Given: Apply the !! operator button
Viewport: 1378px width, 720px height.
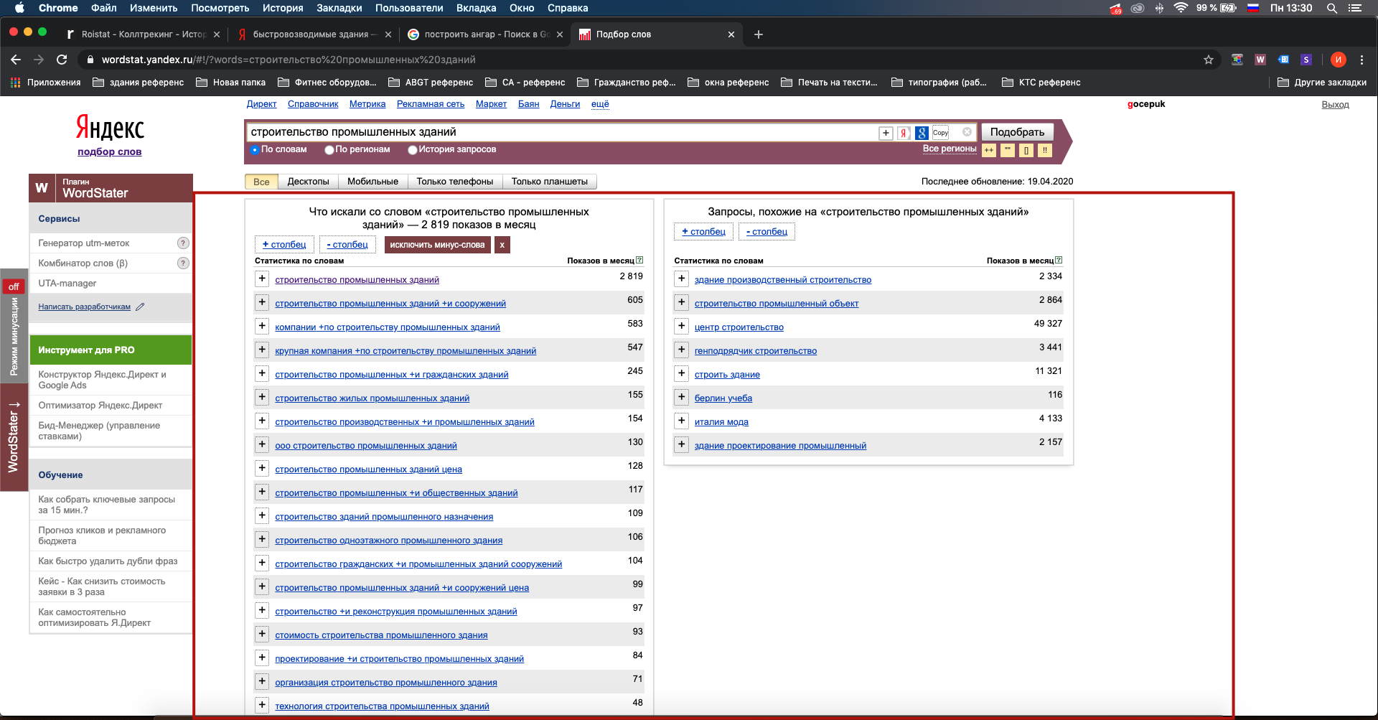Looking at the screenshot, I should click(1045, 150).
